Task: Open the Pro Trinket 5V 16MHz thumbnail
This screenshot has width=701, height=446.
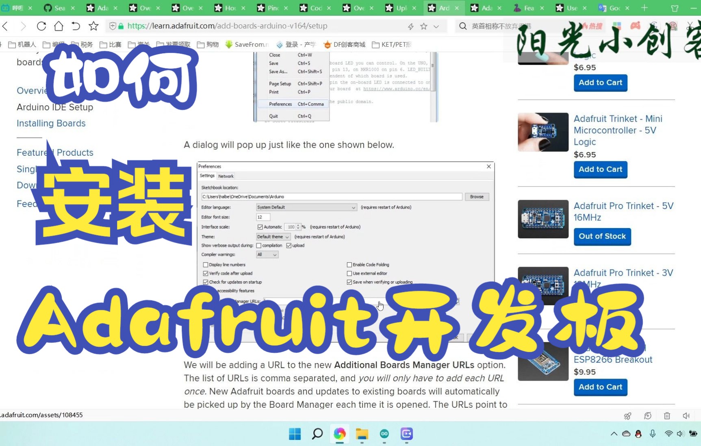Action: click(543, 219)
